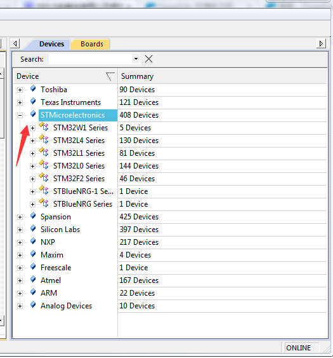
Task: Click the STM32L1 Series family icon
Action: 44,152
